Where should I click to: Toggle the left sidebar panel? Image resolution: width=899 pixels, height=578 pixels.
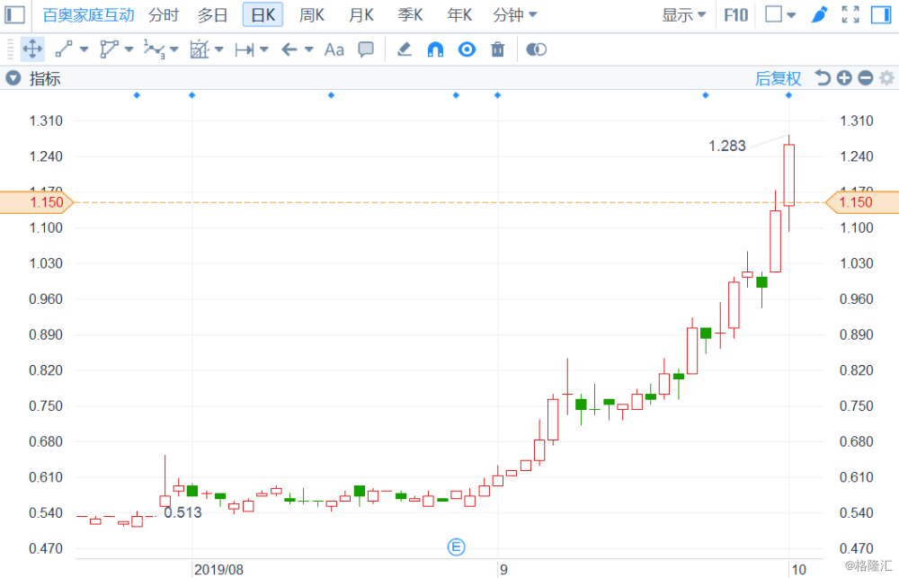click(x=15, y=15)
